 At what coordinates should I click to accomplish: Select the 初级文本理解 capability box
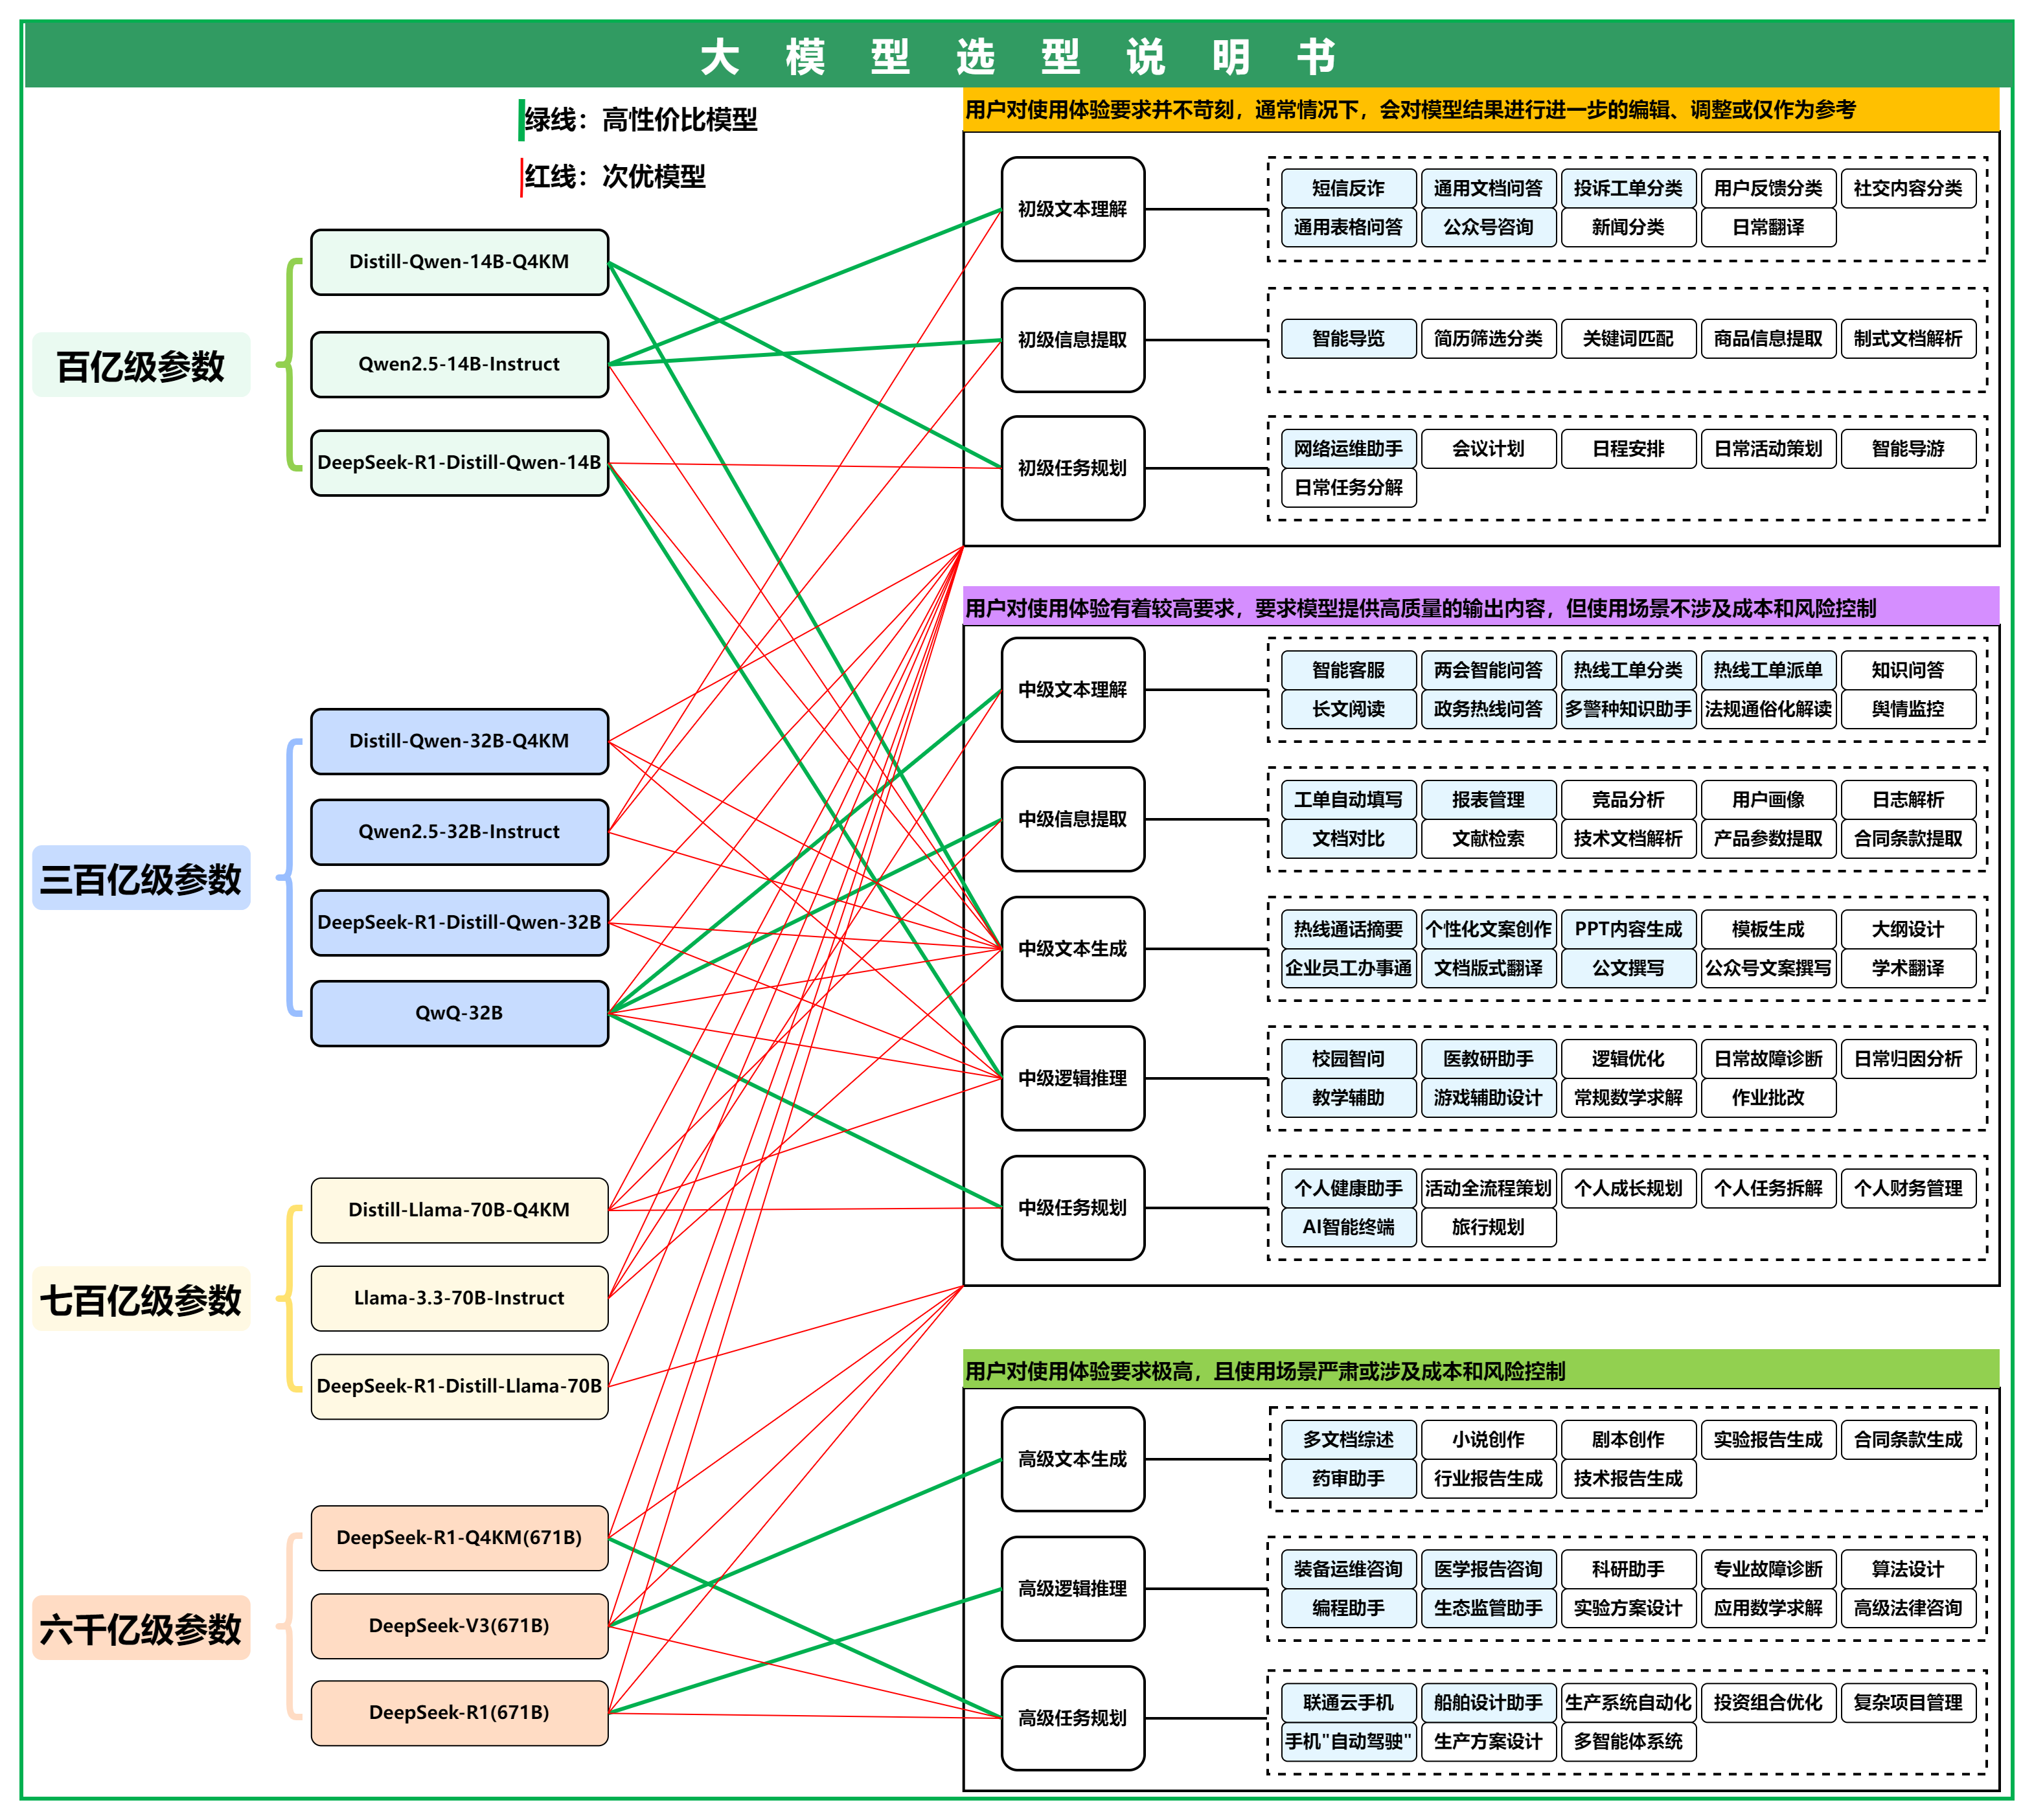click(1072, 209)
